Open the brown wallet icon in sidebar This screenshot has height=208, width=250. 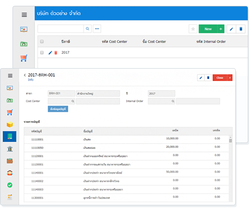[x=10, y=161]
